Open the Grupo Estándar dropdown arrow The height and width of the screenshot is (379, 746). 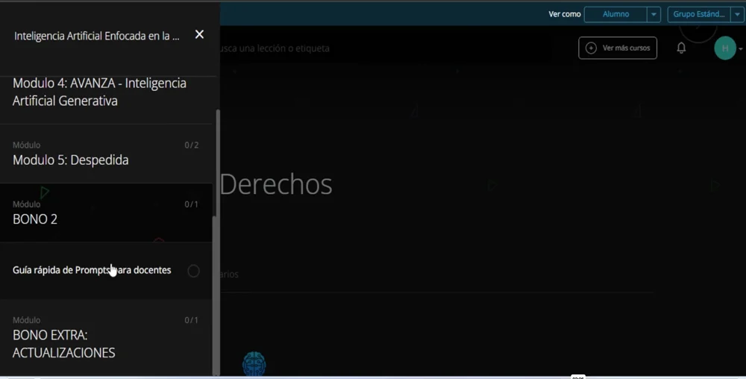tap(737, 14)
